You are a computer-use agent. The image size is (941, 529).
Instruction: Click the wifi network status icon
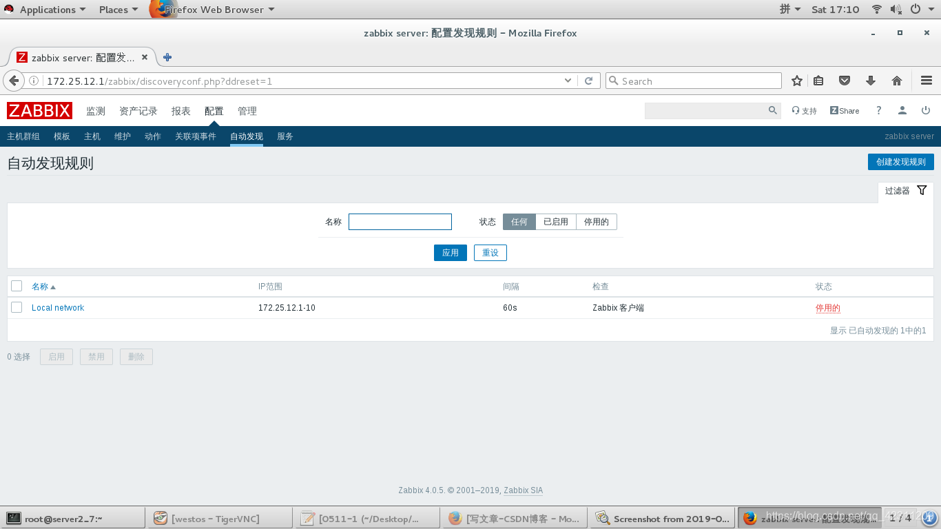876,10
